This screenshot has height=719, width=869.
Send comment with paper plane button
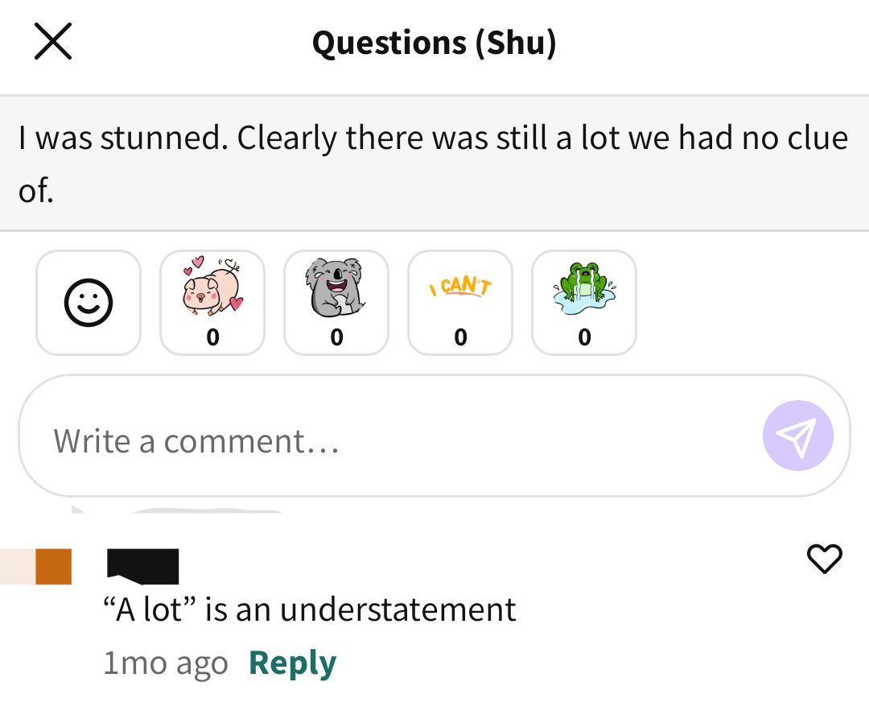coord(797,436)
